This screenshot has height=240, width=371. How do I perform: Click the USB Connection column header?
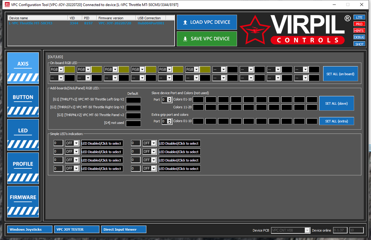pyautogui.click(x=151, y=18)
